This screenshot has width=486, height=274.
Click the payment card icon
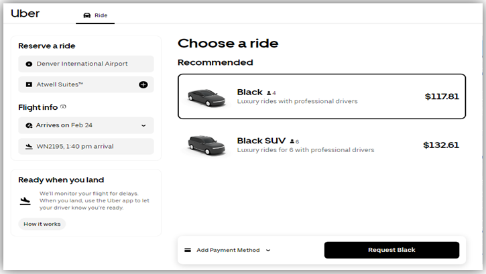pyautogui.click(x=188, y=250)
